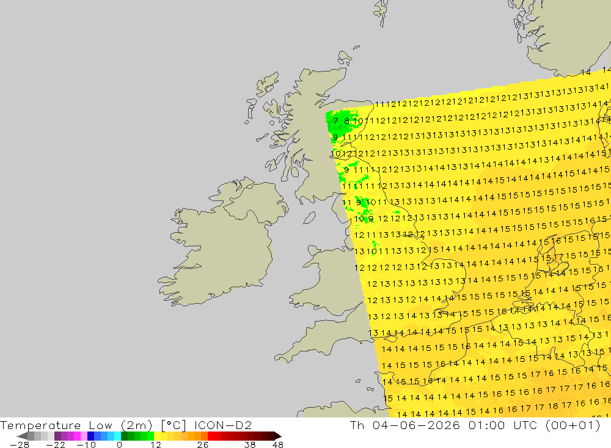
Task: Select the cyan swatch in the legend
Action: 117,436
